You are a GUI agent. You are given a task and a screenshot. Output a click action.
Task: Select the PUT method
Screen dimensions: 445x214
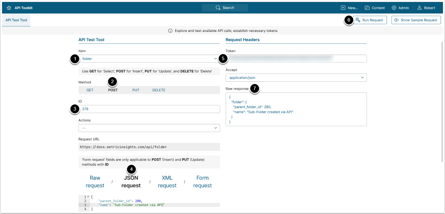(x=136, y=90)
